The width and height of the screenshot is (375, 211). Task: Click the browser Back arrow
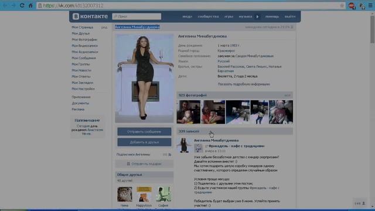coord(5,5)
